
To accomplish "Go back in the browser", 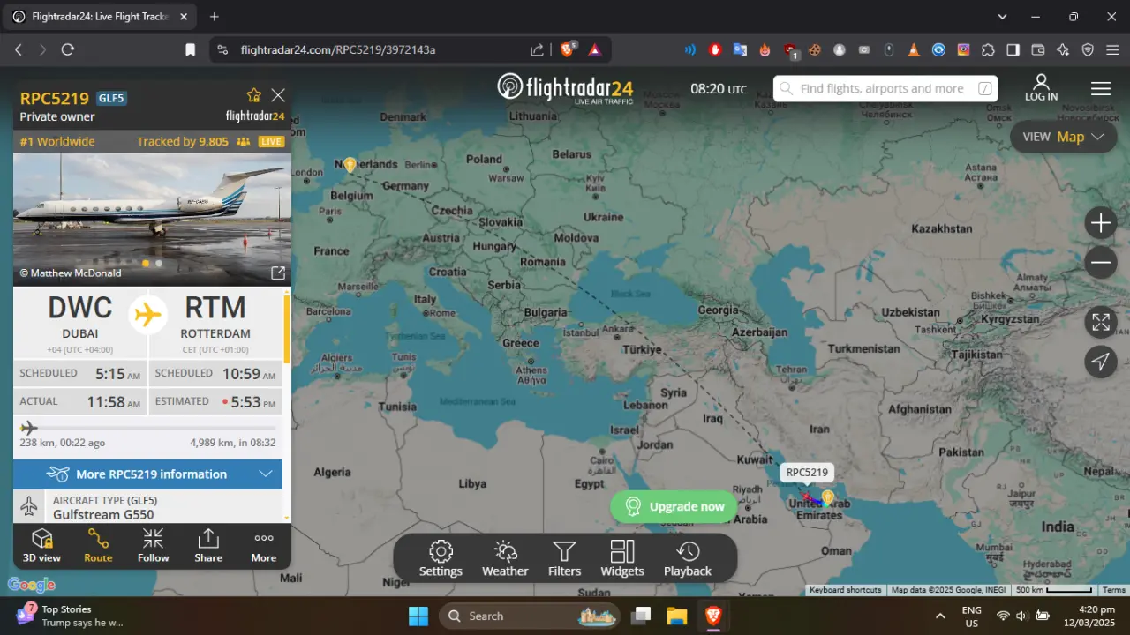I will click(19, 50).
